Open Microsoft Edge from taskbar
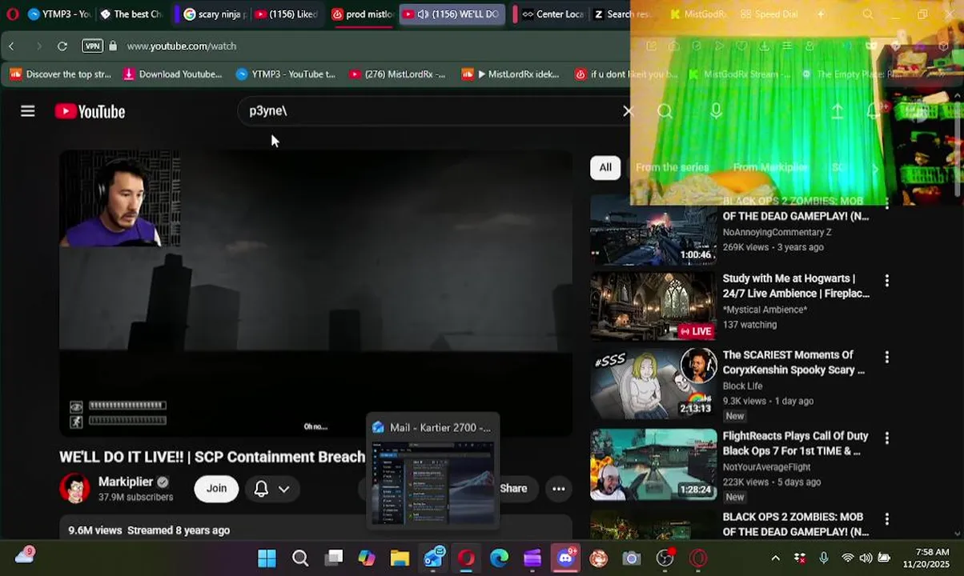 click(x=499, y=558)
